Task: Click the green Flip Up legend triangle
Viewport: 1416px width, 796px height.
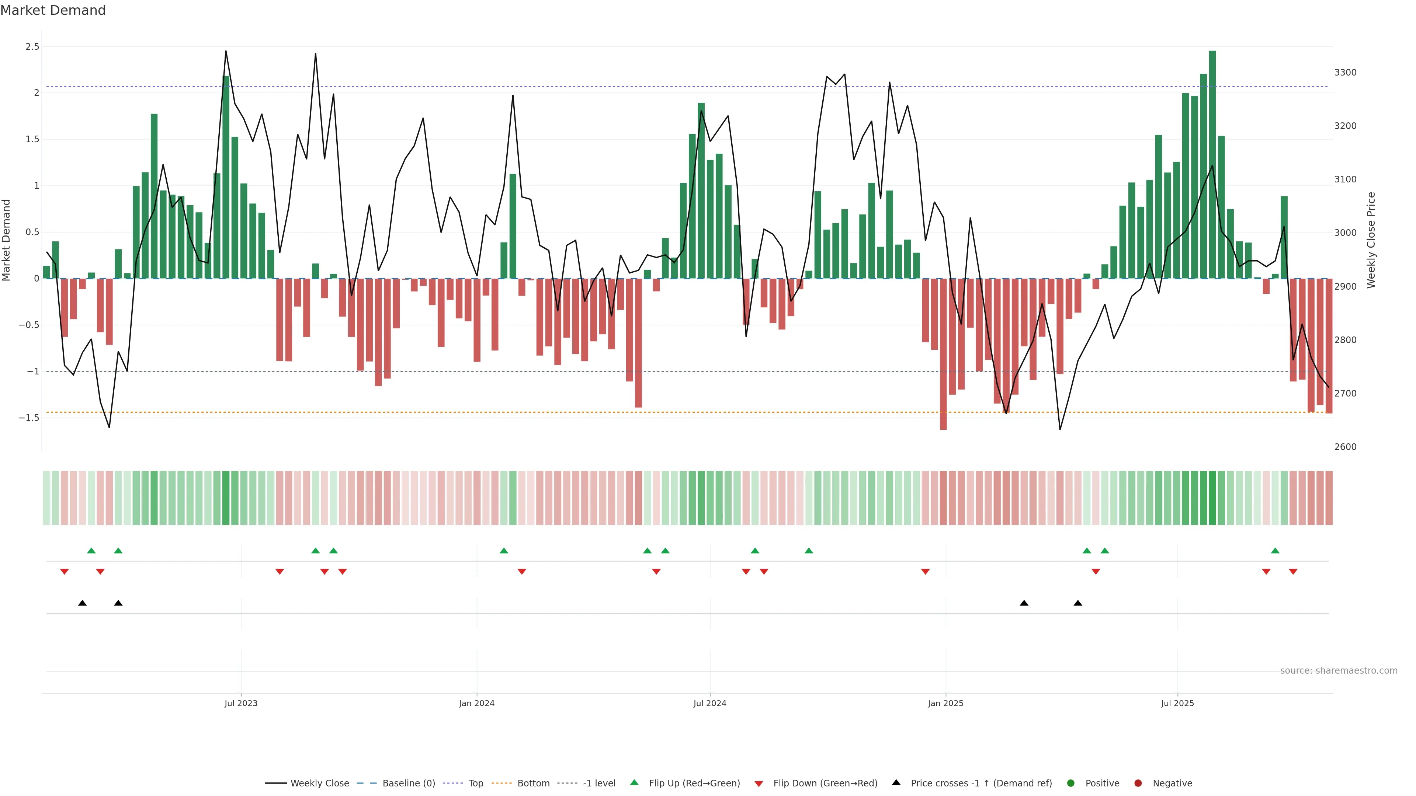Action: coord(634,782)
